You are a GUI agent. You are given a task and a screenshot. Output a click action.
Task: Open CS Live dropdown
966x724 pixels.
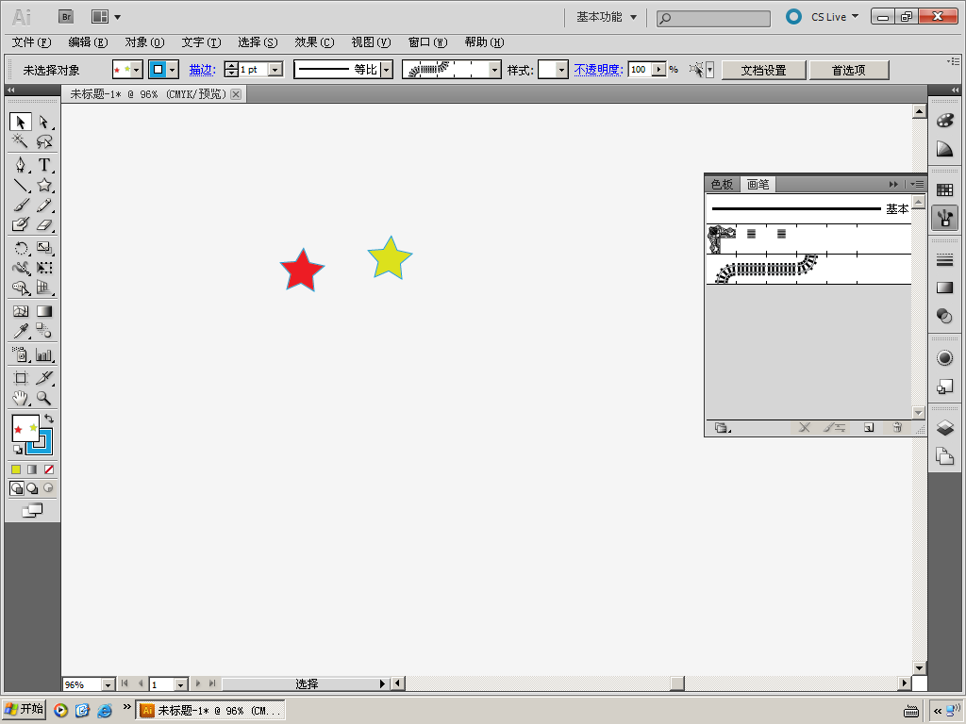click(x=834, y=17)
